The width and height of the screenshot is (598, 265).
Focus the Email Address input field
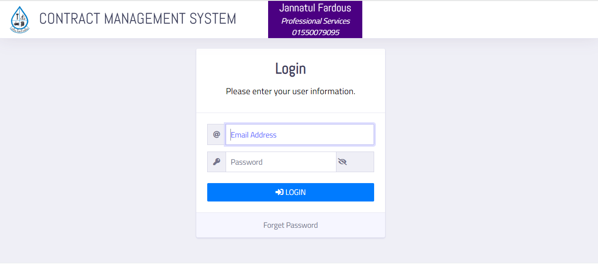click(300, 134)
